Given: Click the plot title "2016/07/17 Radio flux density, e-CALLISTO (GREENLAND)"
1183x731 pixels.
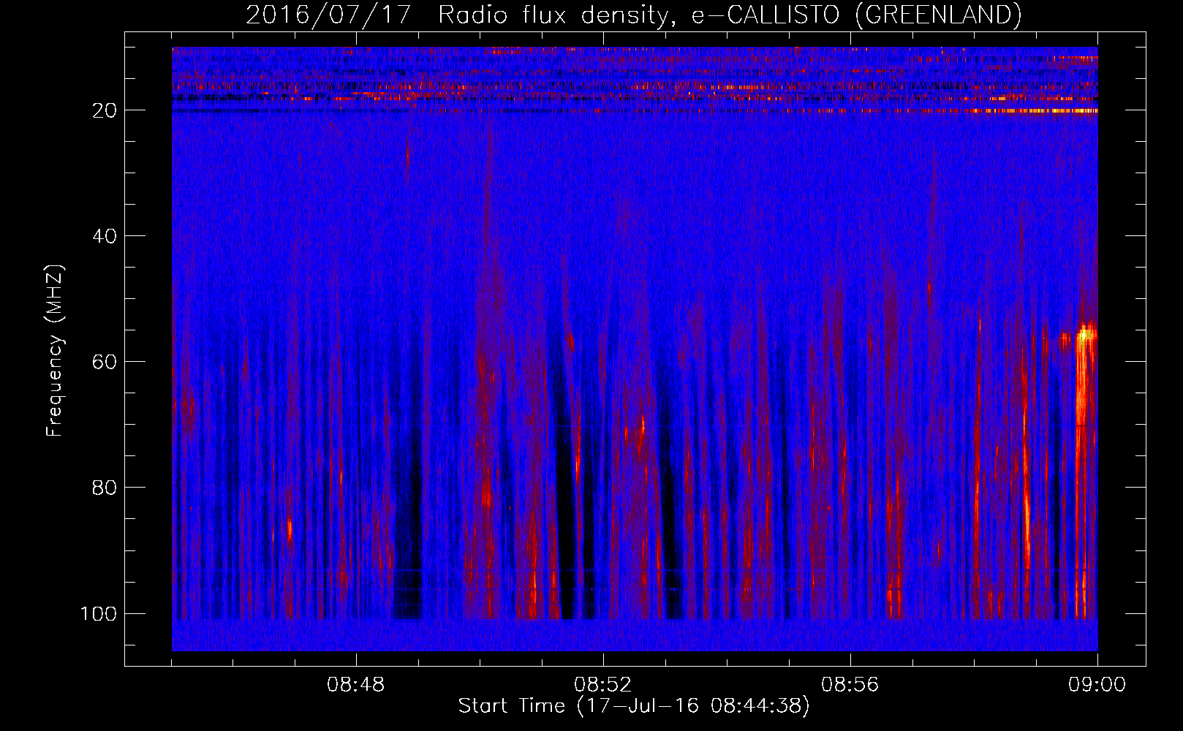Looking at the screenshot, I should tap(633, 15).
